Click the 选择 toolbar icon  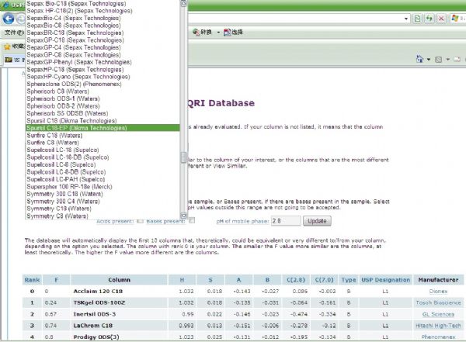236,33
